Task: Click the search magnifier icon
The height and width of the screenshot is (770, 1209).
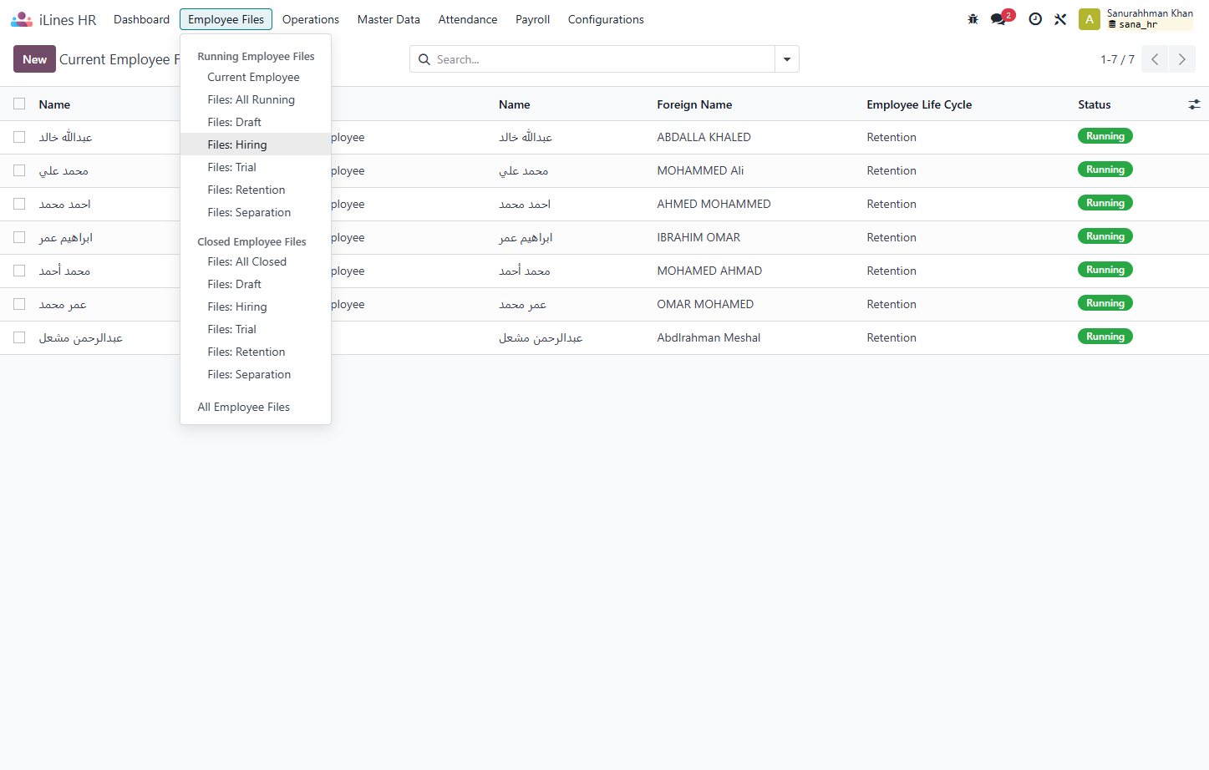Action: pyautogui.click(x=424, y=59)
